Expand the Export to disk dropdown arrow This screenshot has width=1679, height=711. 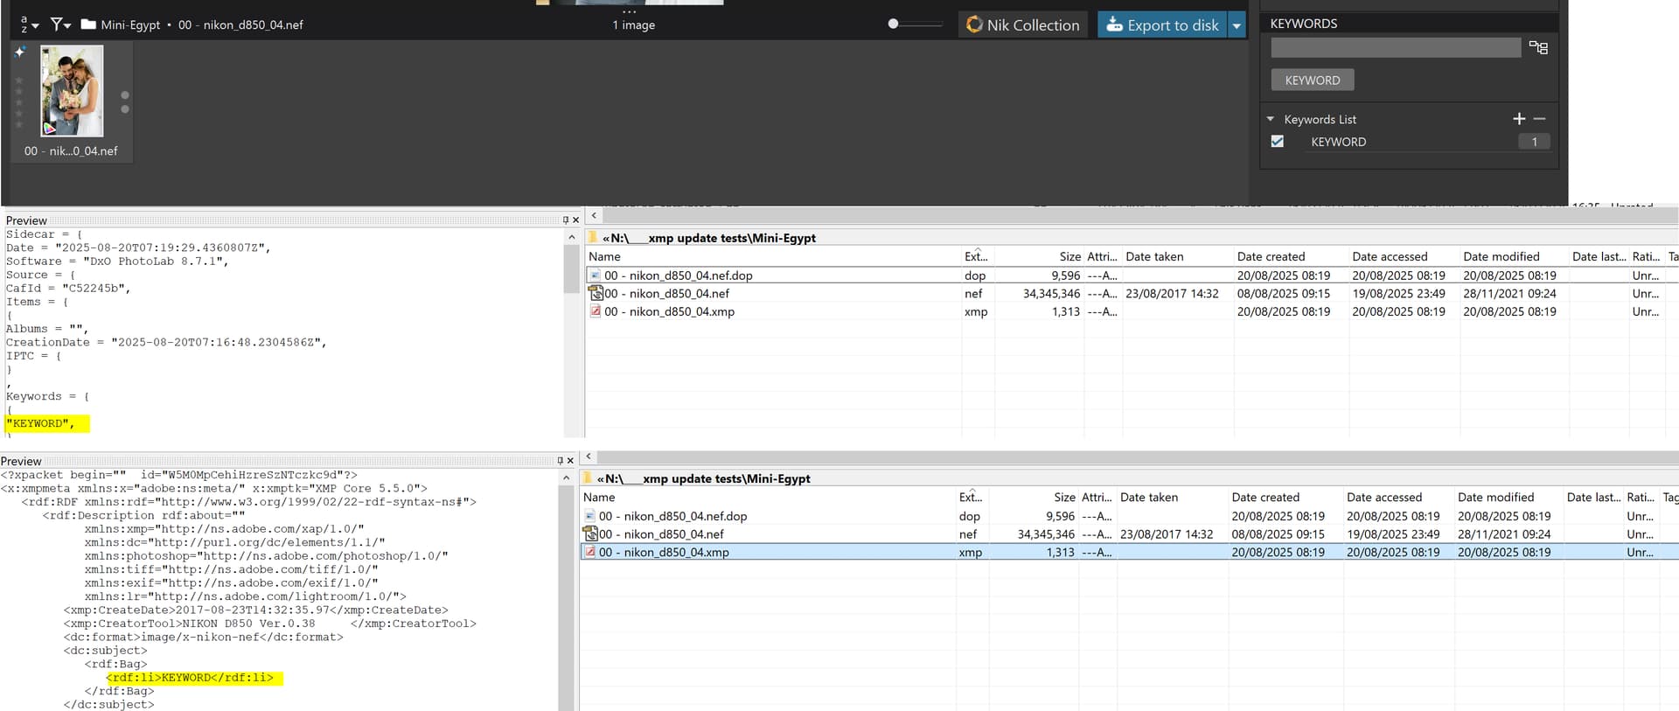coord(1237,25)
